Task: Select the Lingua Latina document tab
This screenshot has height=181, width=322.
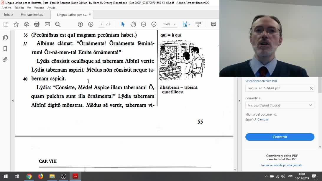Action: coord(72,15)
